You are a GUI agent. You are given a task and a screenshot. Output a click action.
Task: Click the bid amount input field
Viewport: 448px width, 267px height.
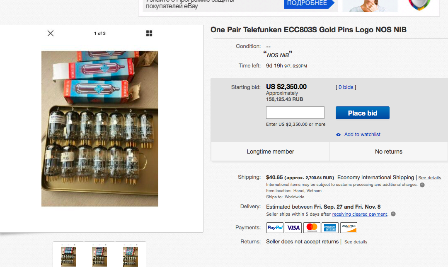pos(295,113)
